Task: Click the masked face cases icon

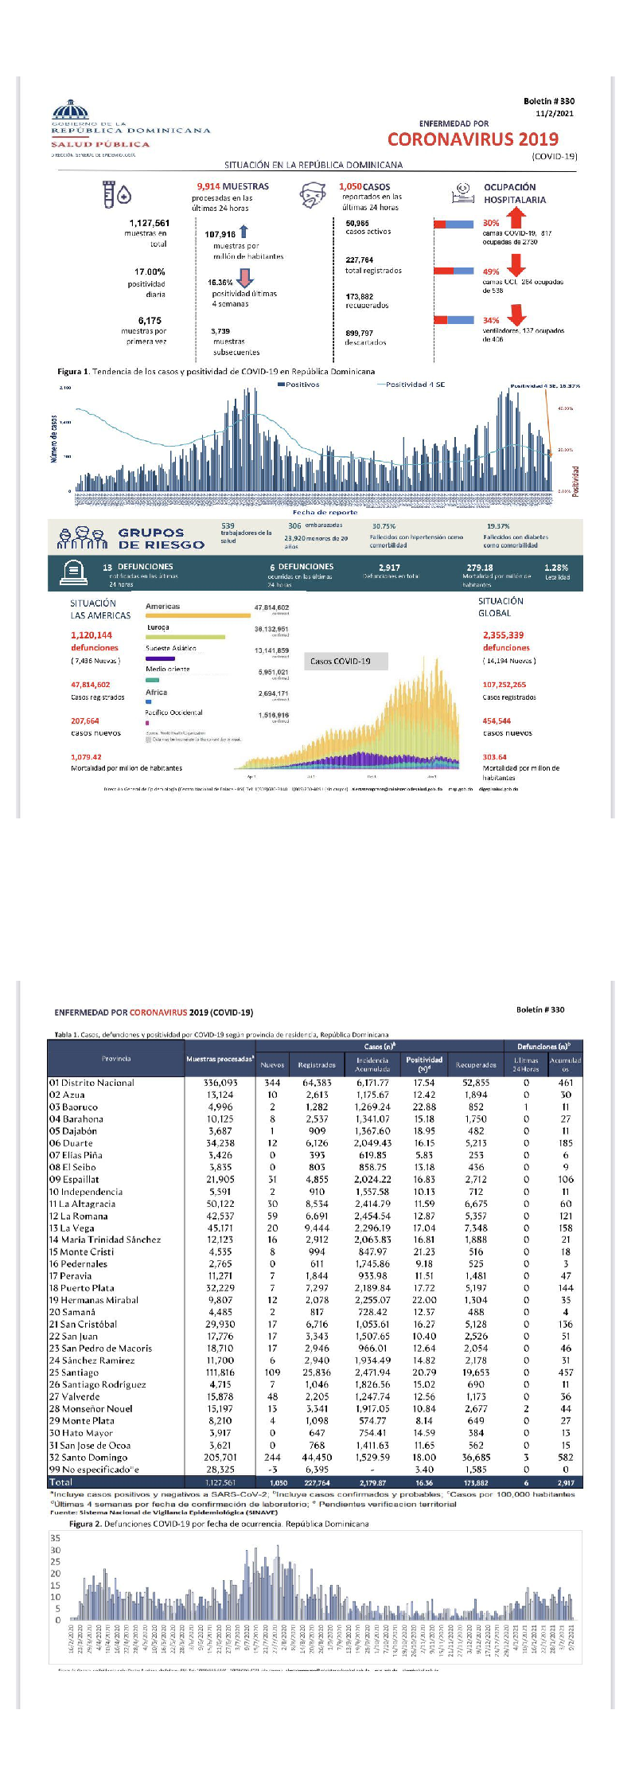Action: tap(314, 194)
